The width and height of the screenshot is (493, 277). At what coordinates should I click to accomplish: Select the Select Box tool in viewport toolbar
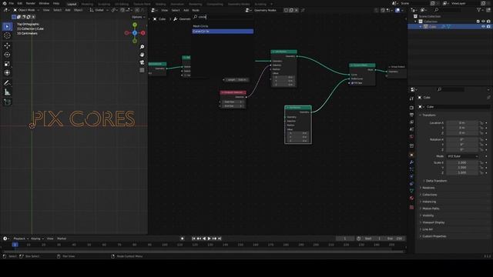point(7,26)
